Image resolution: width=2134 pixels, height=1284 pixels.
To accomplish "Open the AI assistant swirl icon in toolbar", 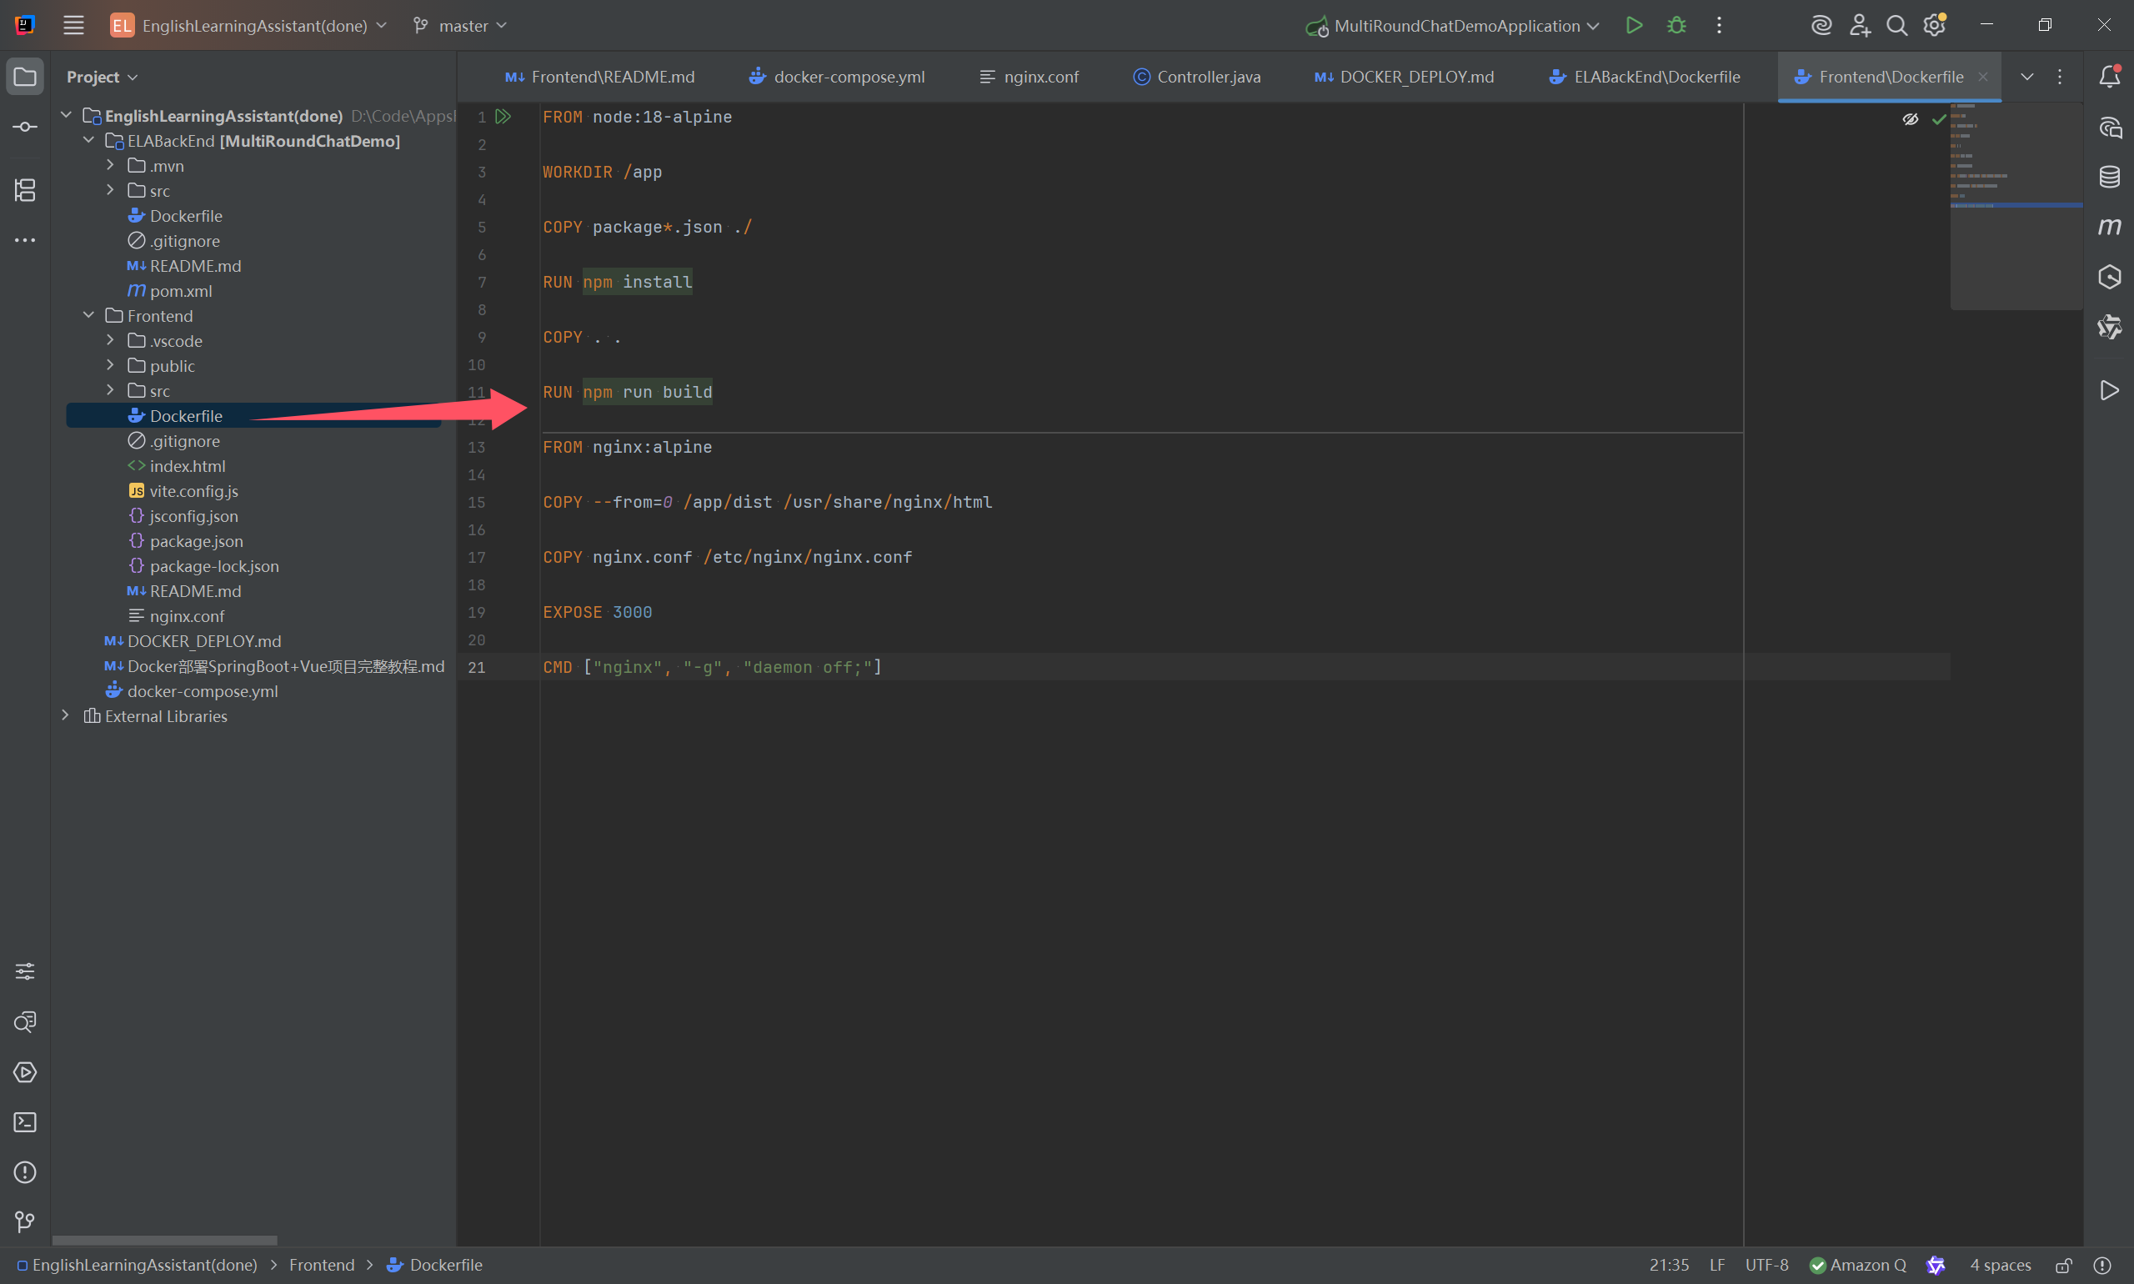I will click(1821, 25).
